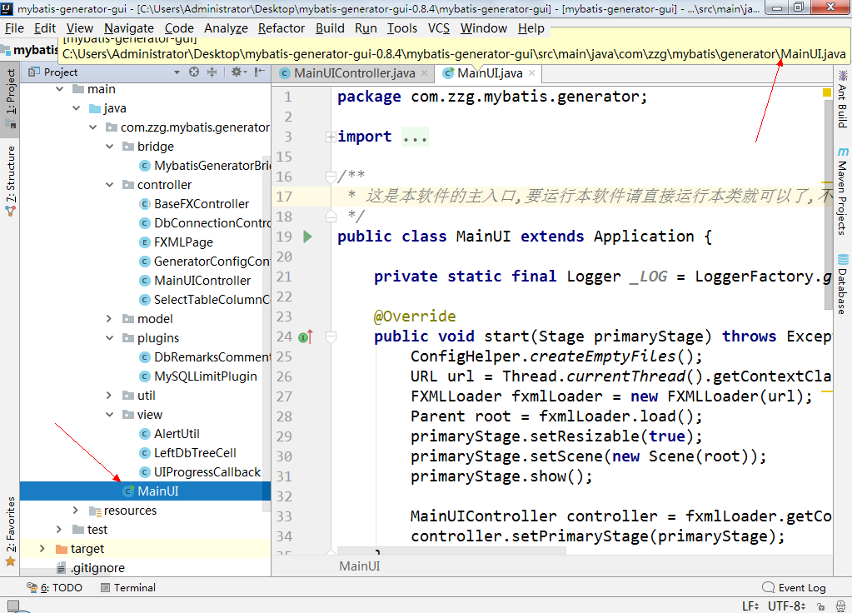Switch to the MainUIController.java editor tab

click(x=353, y=73)
